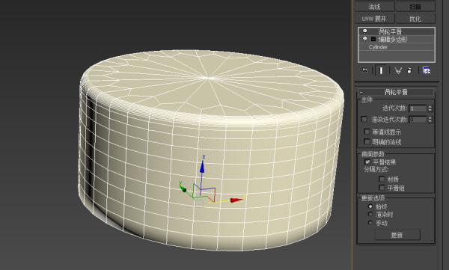Screen dimensions: 449x270
Task: Collapse the 涡轮平滑 rollout header
Action: [396, 92]
